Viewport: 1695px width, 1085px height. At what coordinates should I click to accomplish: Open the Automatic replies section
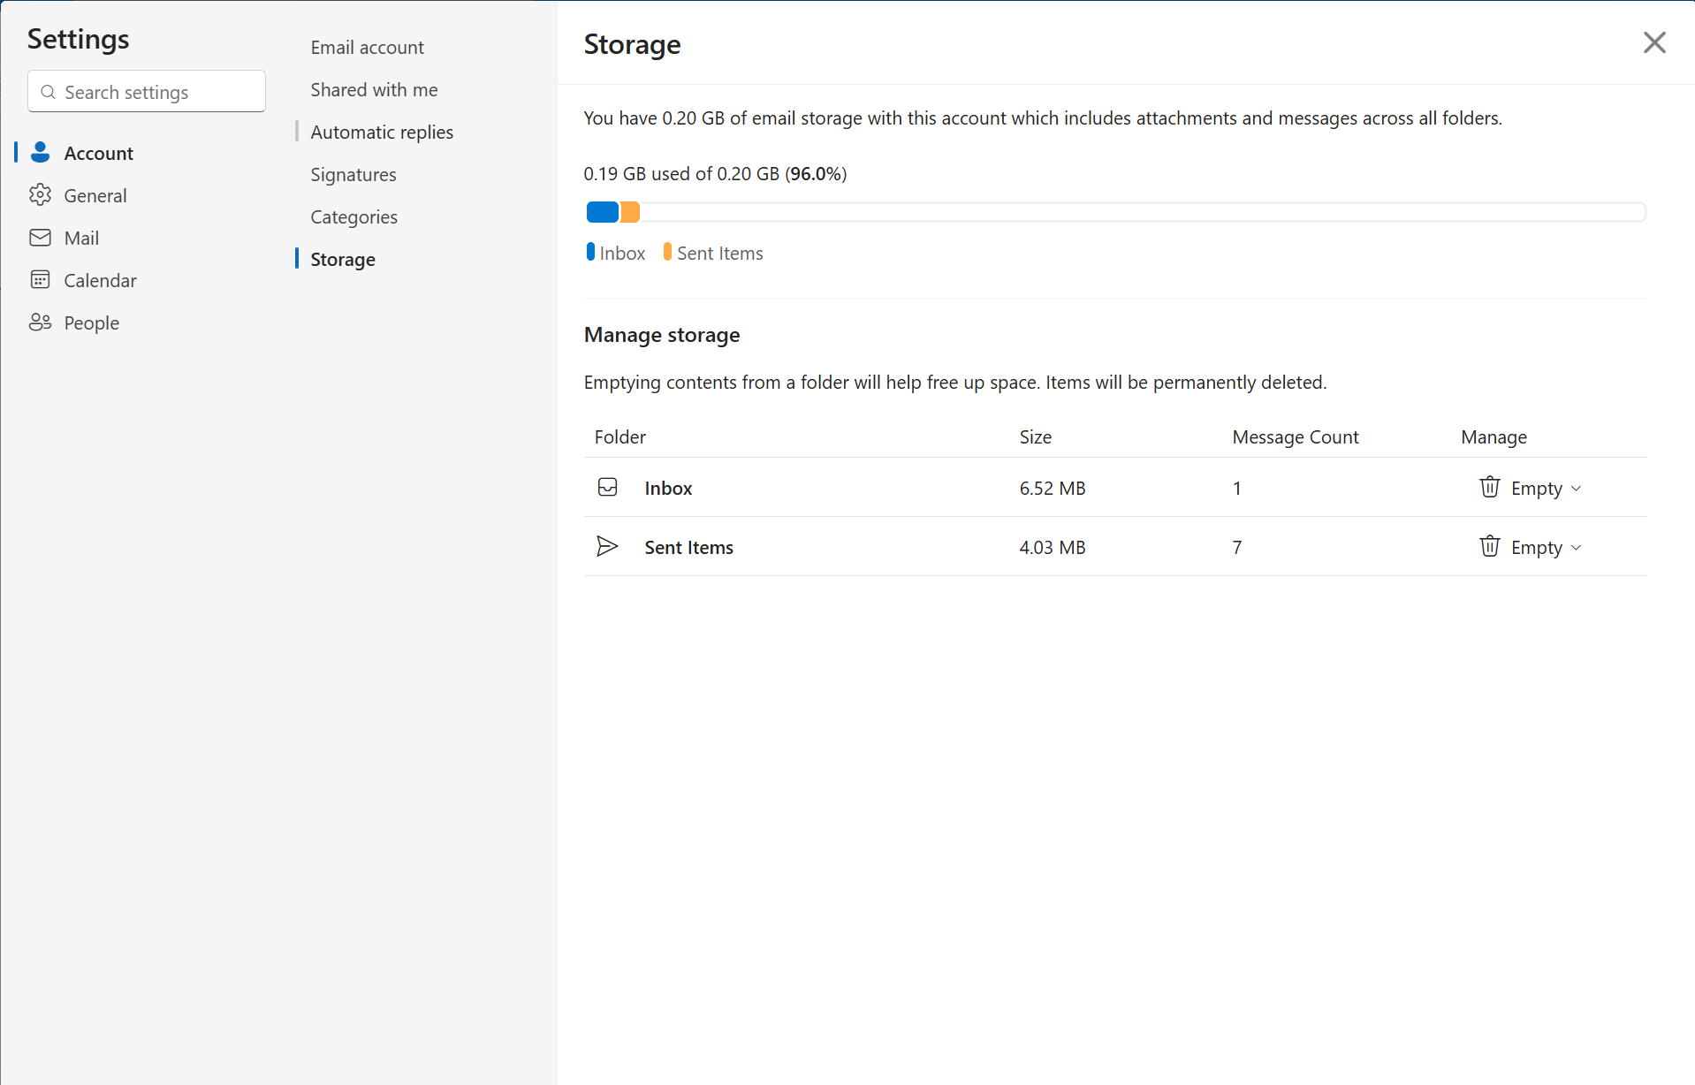coord(382,133)
